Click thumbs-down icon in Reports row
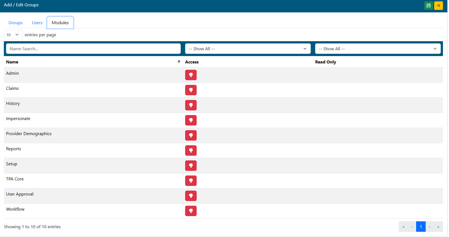Image resolution: width=449 pixels, height=237 pixels. [191, 150]
